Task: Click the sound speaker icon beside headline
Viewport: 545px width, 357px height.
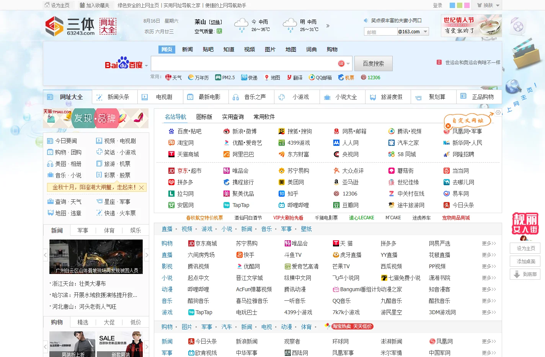Action: point(366,21)
